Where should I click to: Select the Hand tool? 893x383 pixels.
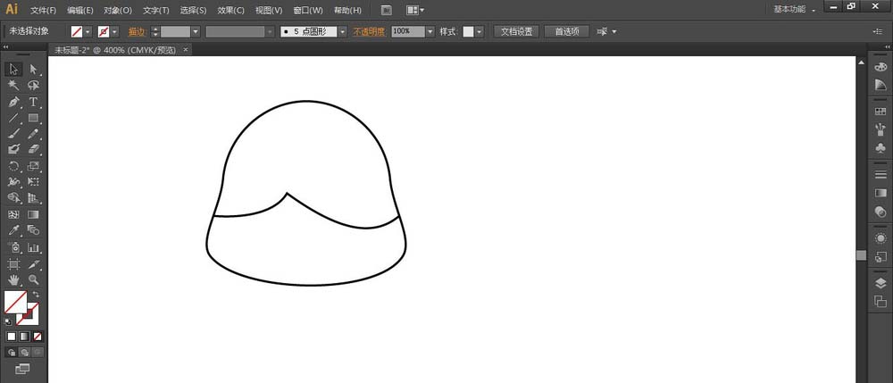click(x=13, y=279)
